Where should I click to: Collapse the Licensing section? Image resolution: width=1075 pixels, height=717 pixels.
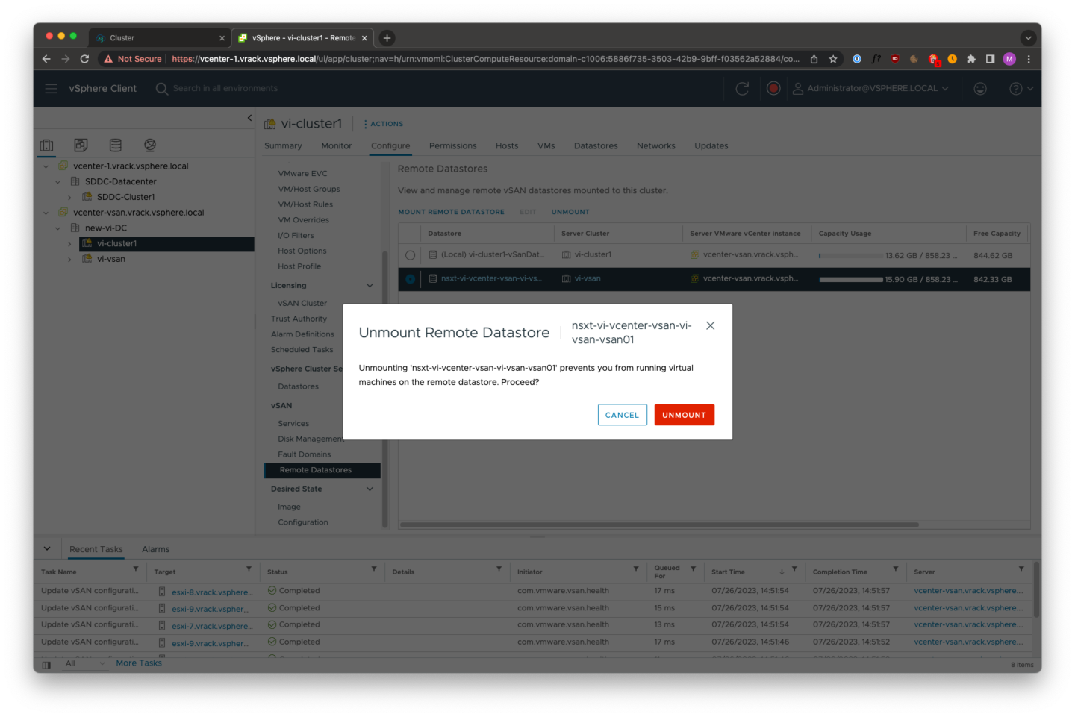tap(370, 285)
